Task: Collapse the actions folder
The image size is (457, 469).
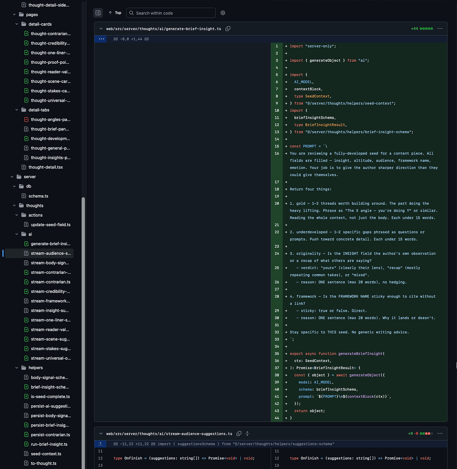Action: coord(17,215)
